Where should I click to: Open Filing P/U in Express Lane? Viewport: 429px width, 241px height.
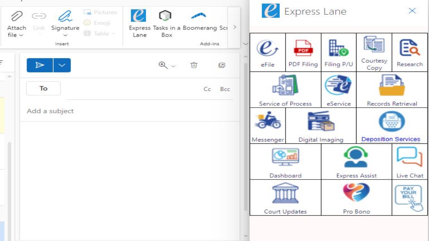(339, 52)
